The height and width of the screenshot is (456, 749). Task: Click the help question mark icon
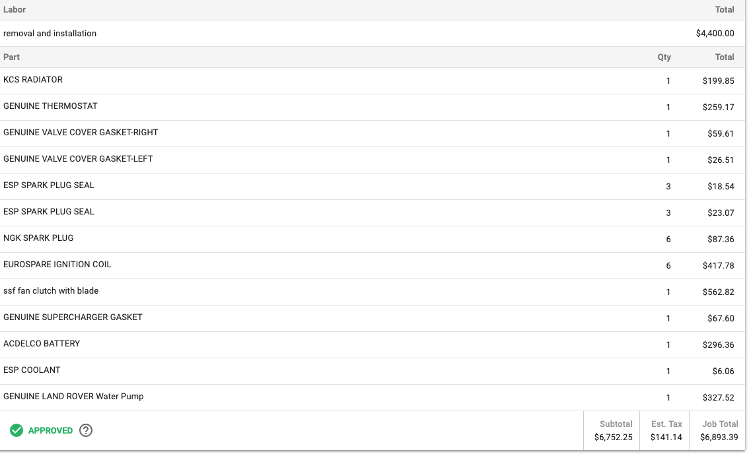[86, 430]
